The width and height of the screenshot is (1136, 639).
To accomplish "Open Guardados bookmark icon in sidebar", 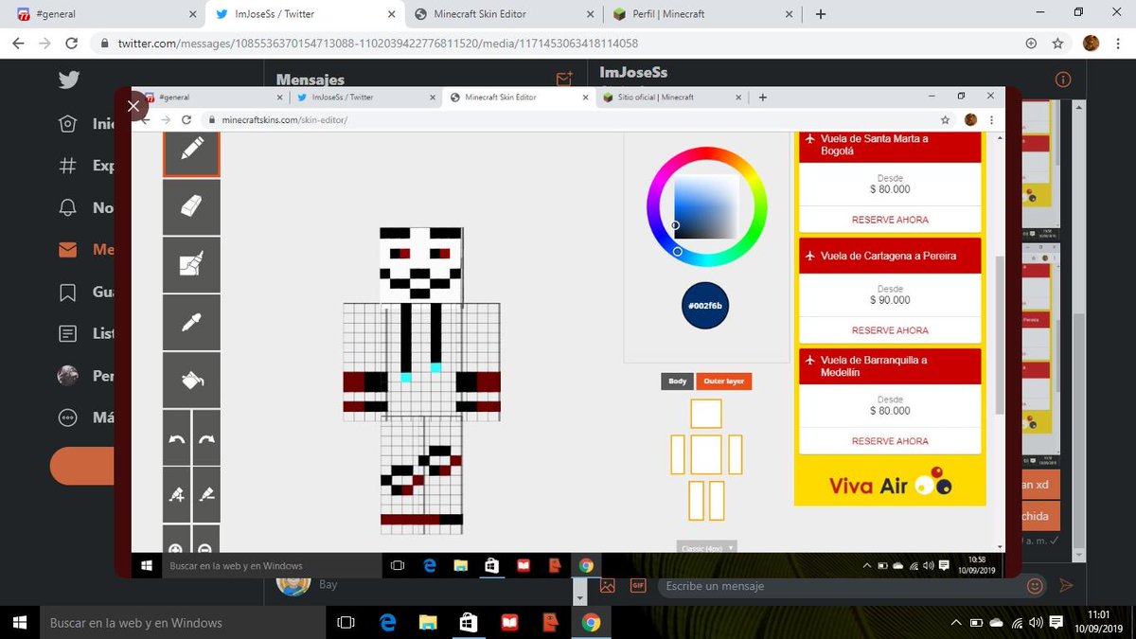I will click(67, 292).
